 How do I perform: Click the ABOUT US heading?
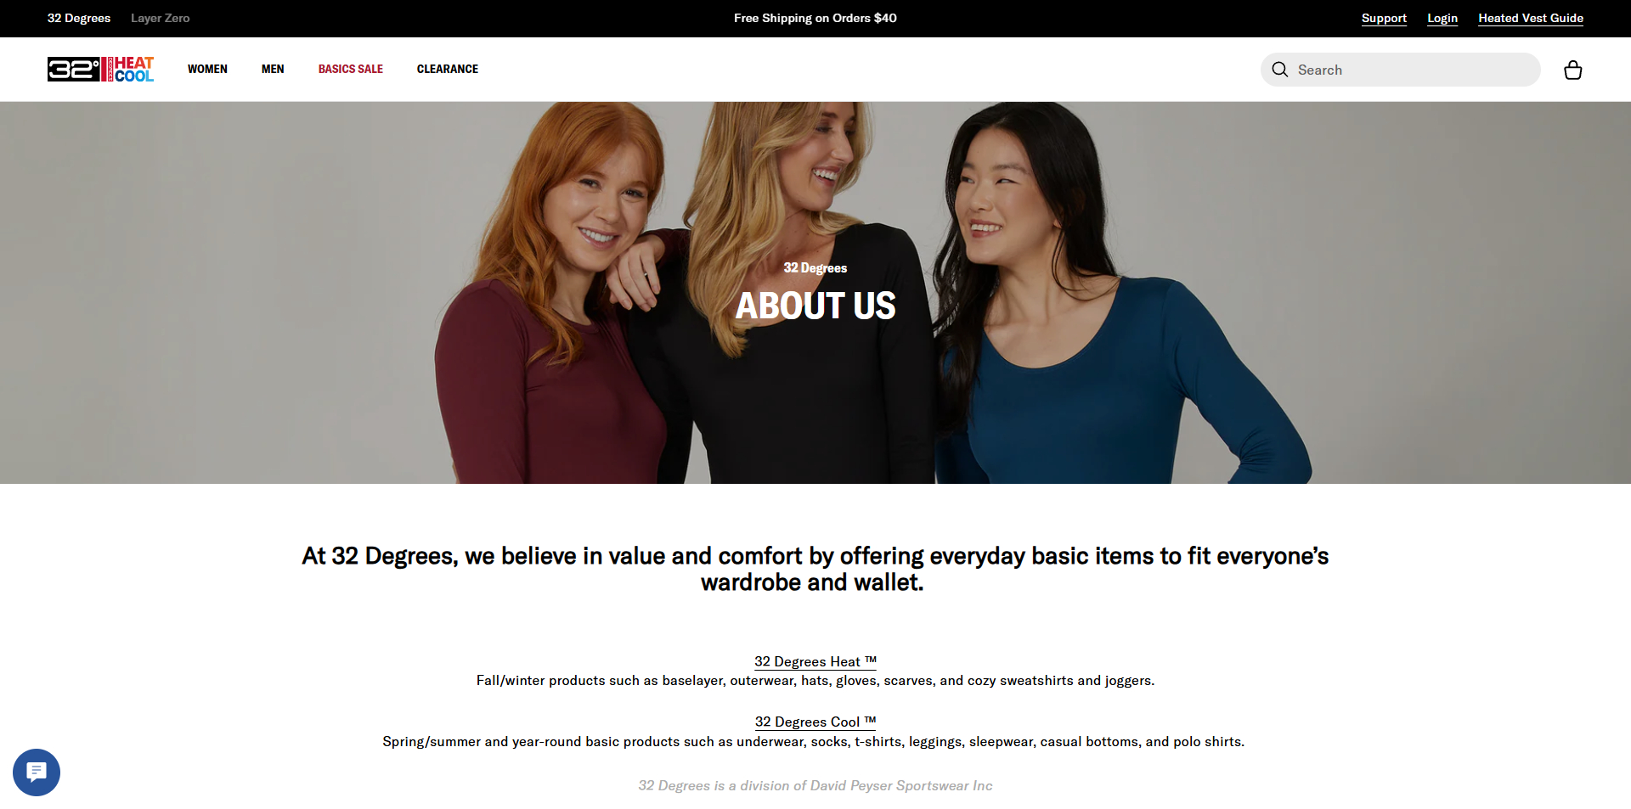pyautogui.click(x=815, y=306)
